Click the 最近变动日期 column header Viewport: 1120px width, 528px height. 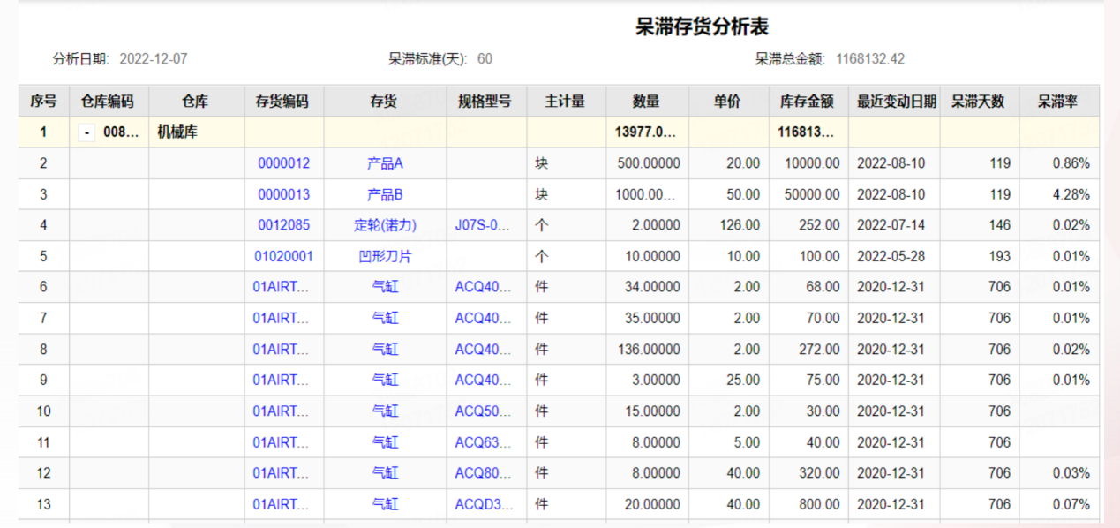(896, 101)
